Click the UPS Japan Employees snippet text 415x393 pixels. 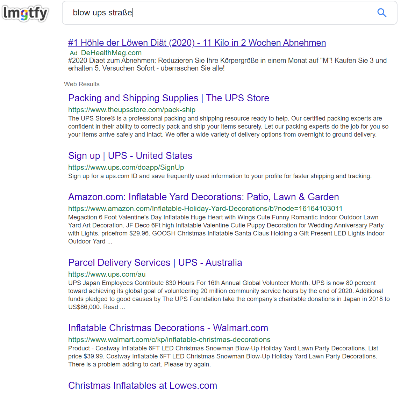click(x=229, y=295)
